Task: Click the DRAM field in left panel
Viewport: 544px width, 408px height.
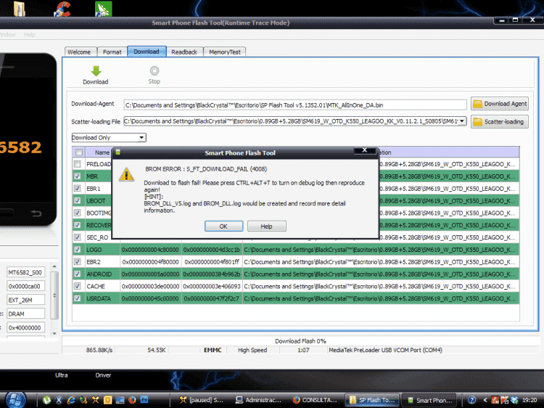Action: (25, 314)
